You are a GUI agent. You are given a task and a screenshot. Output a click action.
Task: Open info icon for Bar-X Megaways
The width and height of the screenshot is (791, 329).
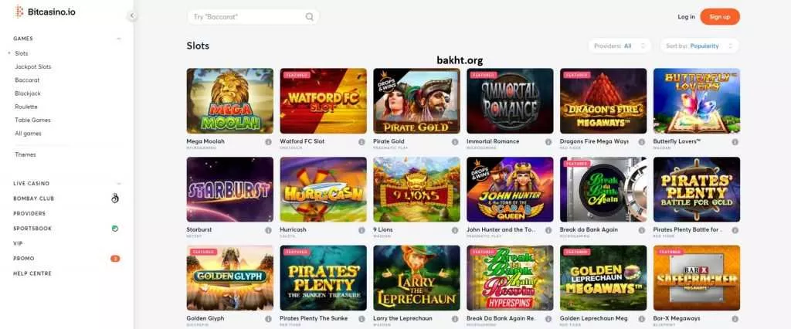735,319
